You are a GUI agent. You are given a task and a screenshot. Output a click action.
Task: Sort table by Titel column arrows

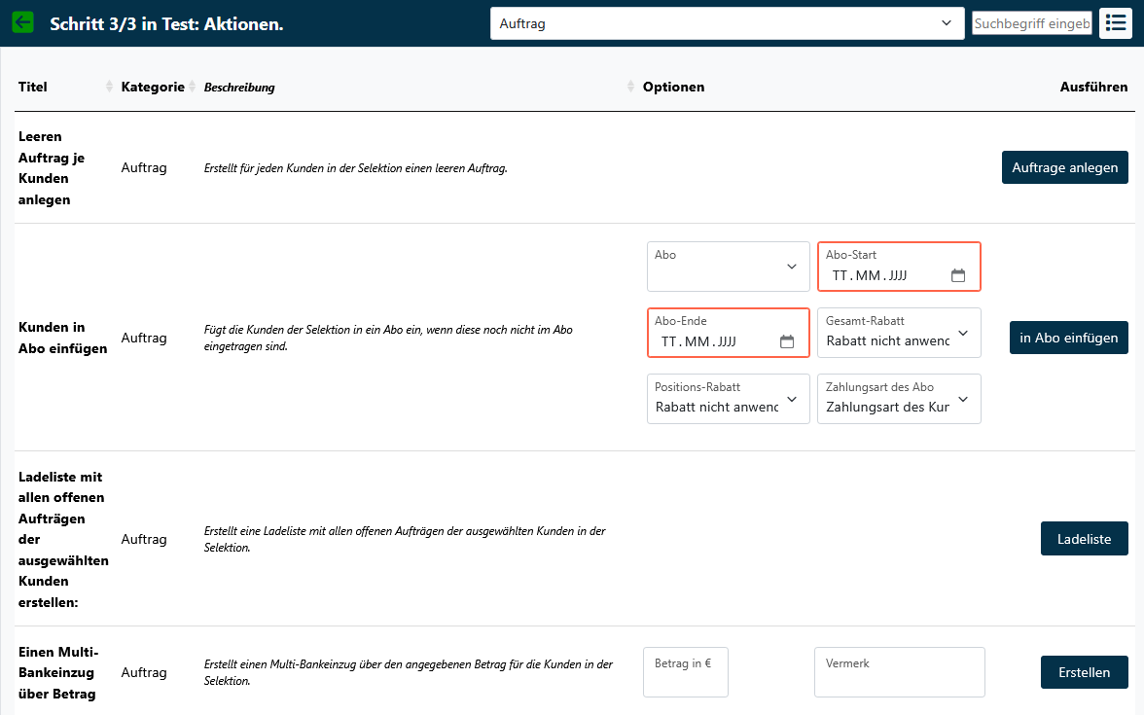coord(109,88)
